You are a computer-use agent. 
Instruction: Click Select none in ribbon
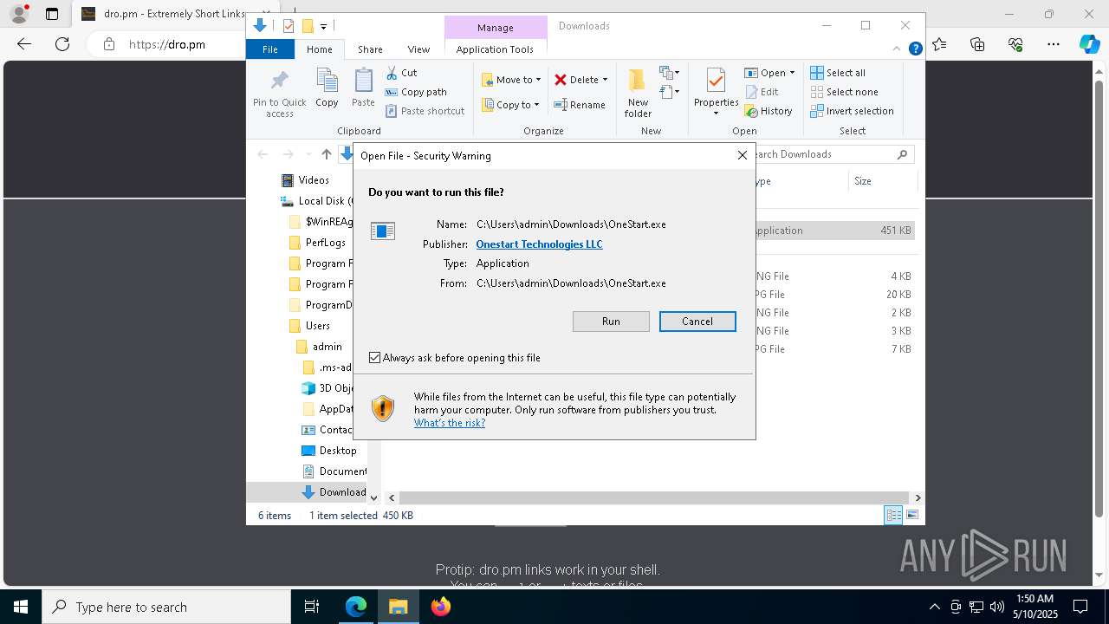click(844, 92)
